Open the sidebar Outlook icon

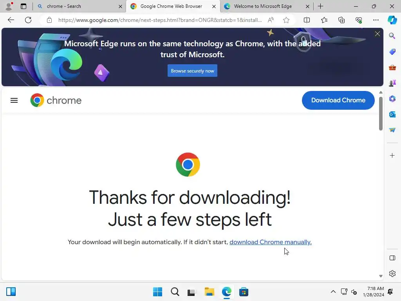pos(392,114)
